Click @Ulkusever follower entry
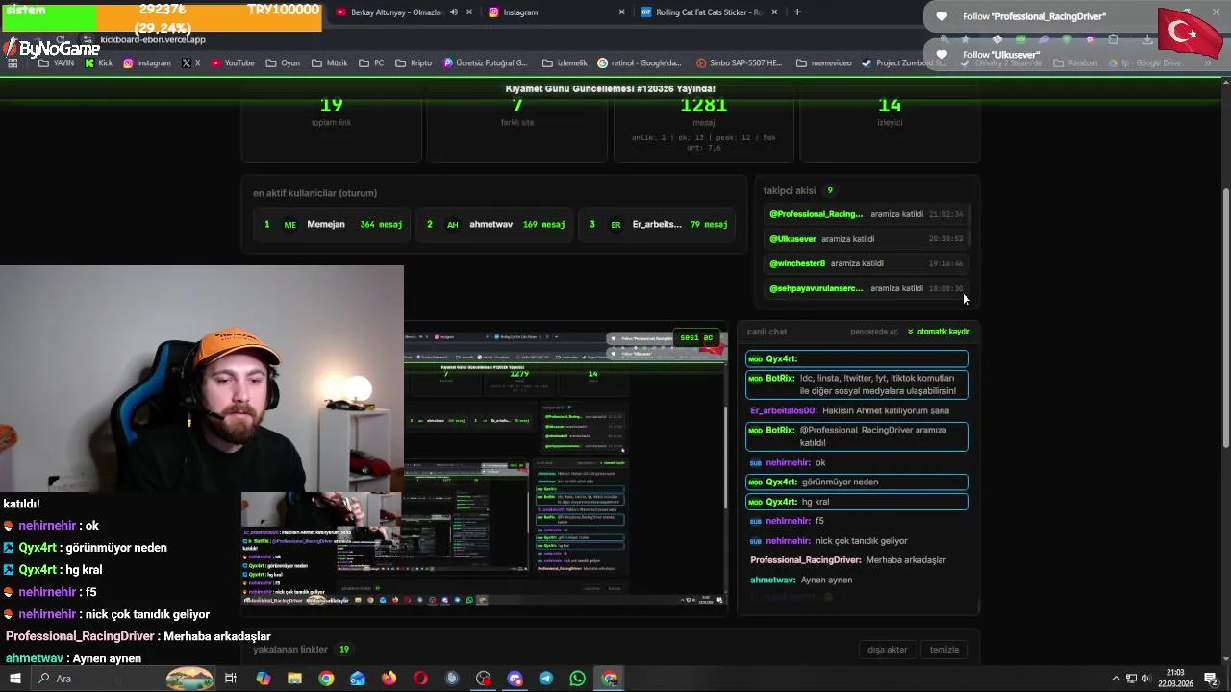The height and width of the screenshot is (692, 1231). click(866, 239)
